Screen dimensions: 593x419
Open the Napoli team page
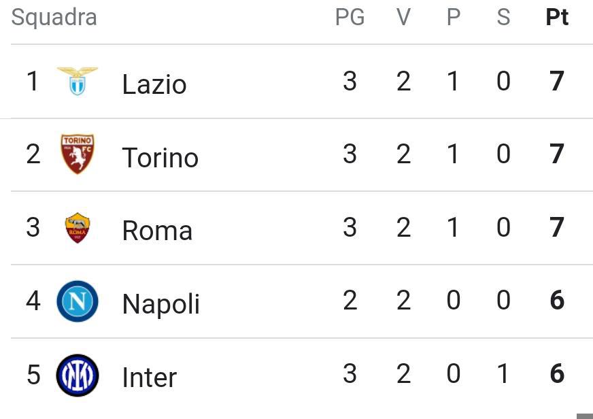coord(161,304)
